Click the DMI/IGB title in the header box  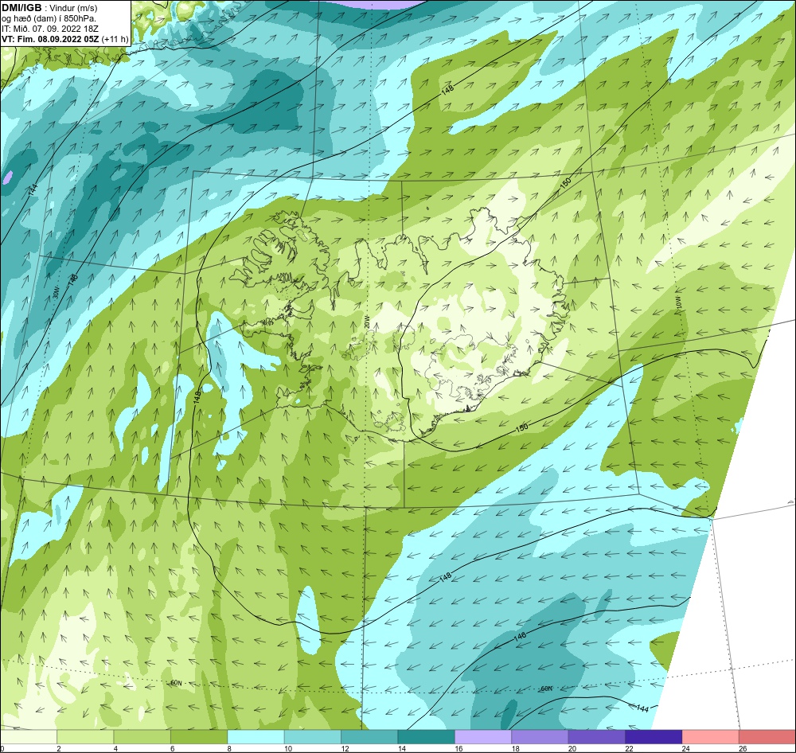point(21,8)
